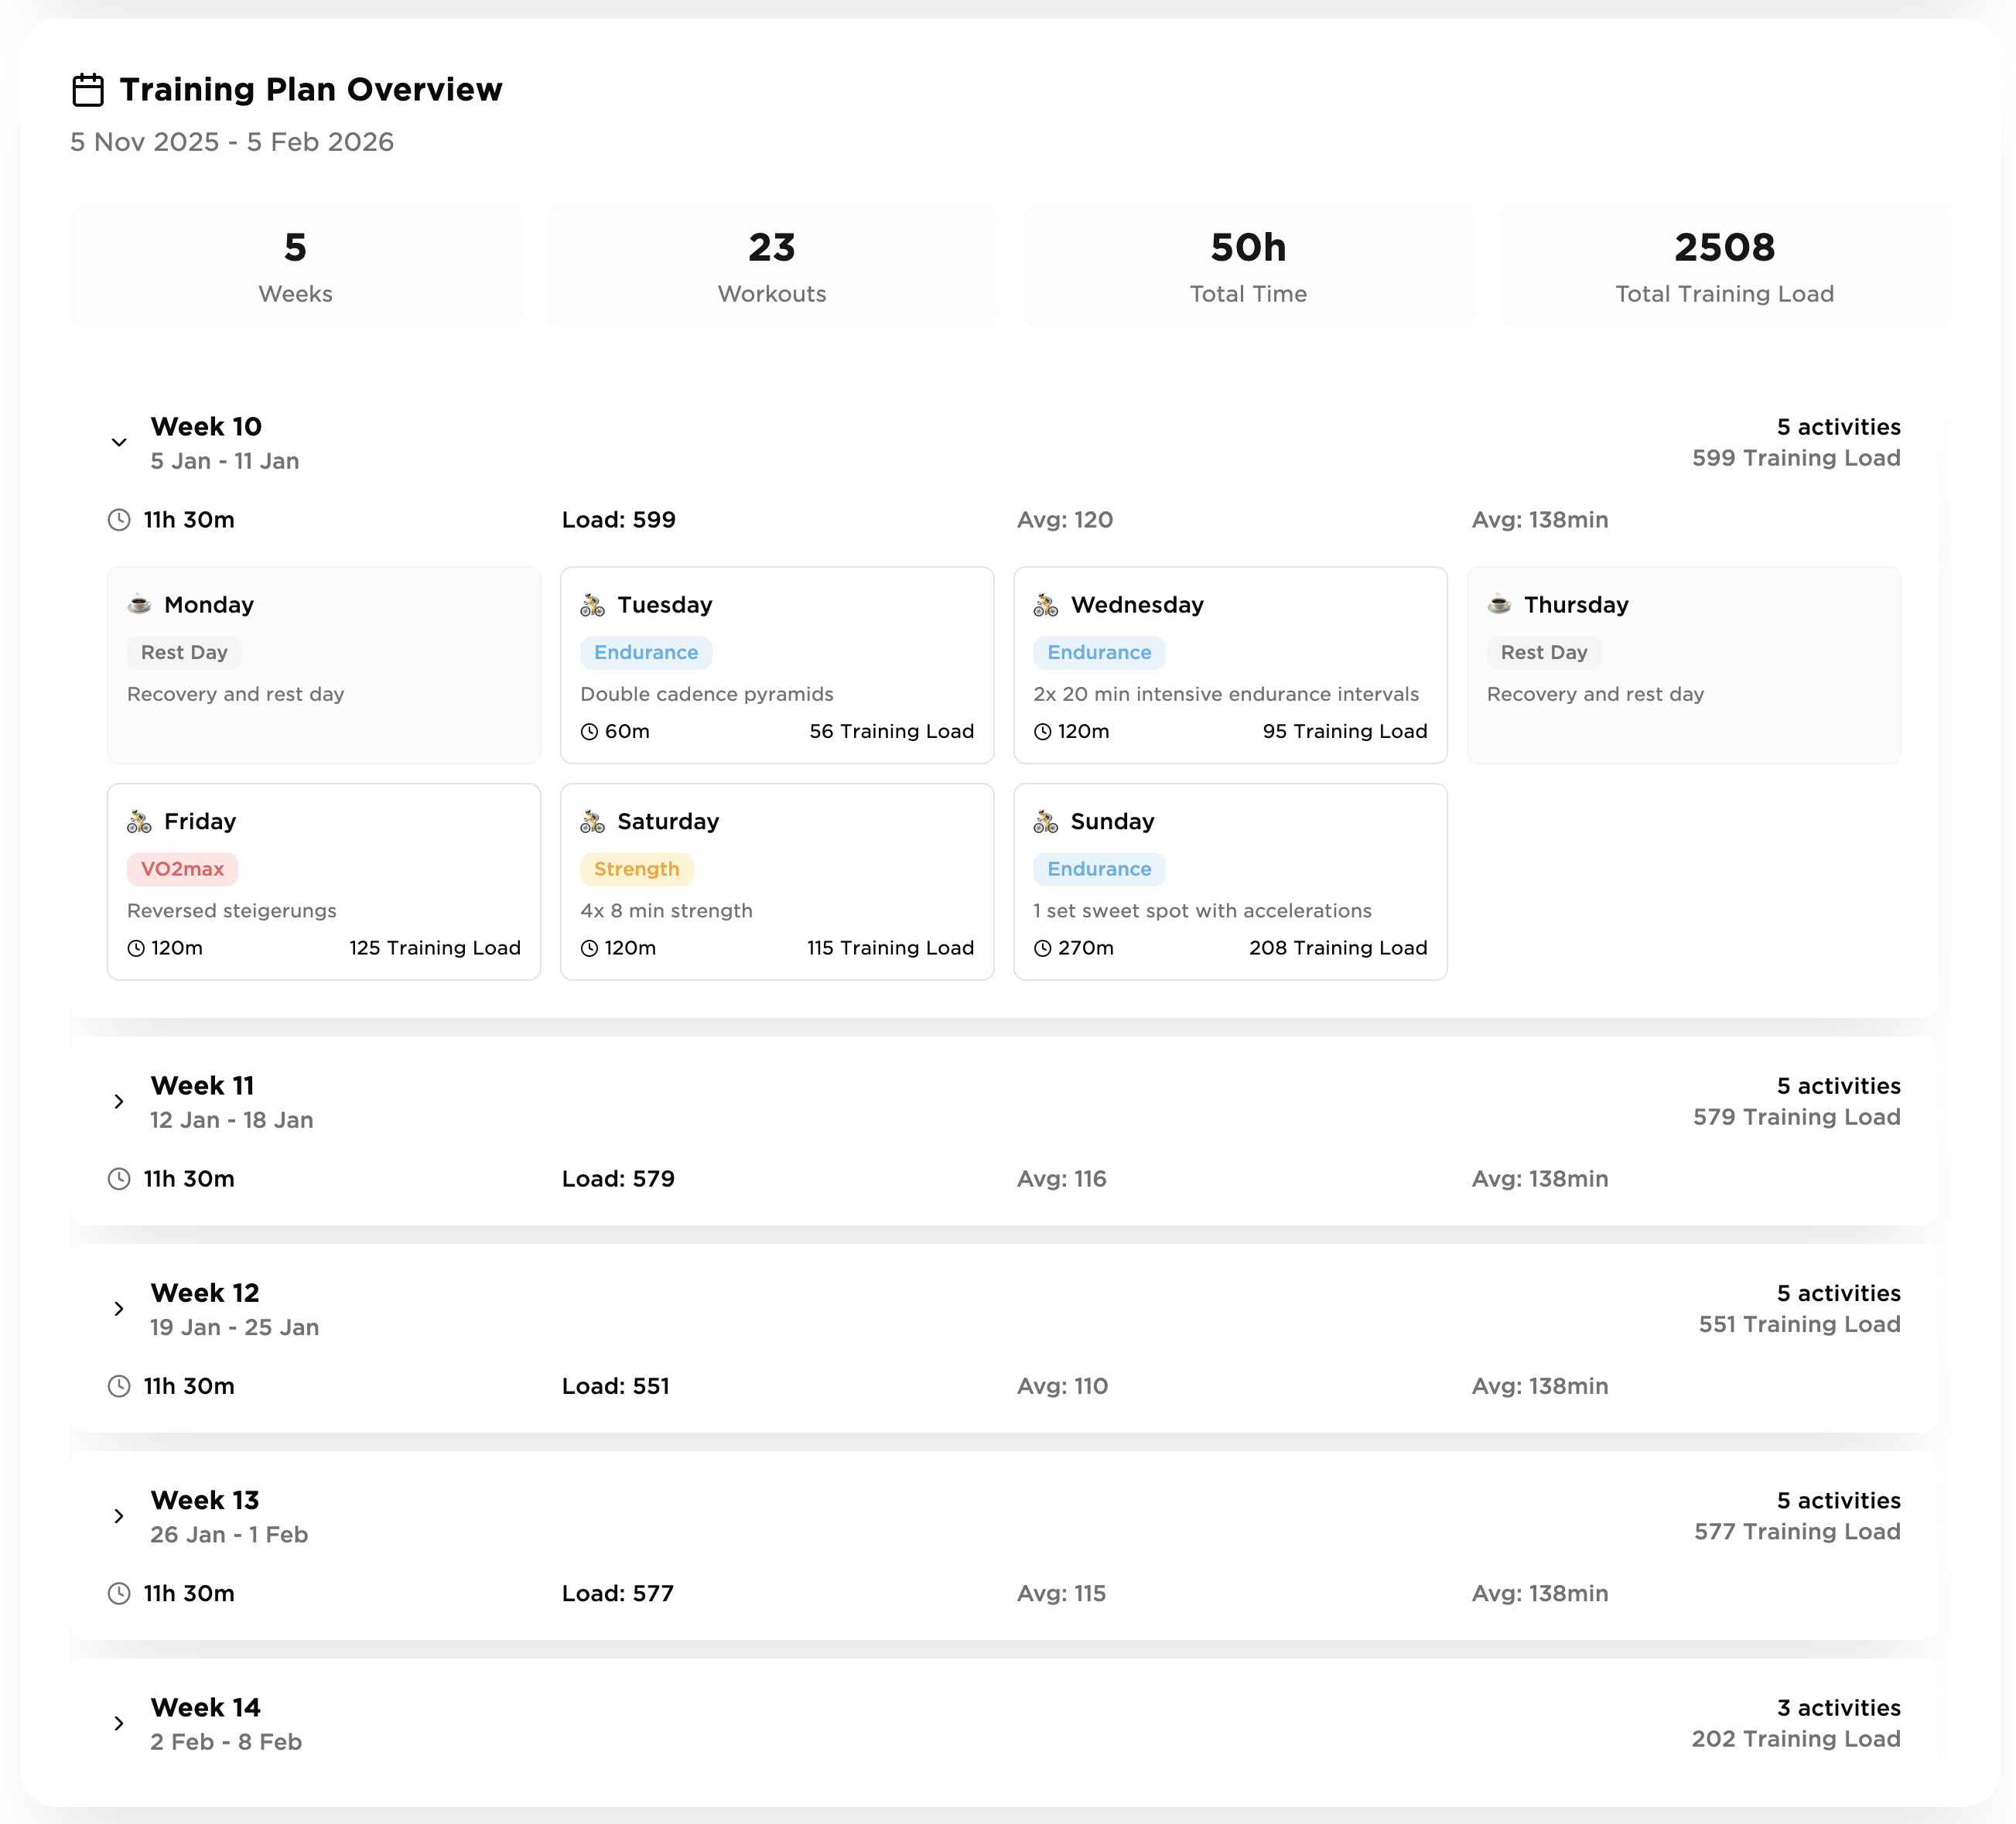
Task: Collapse the Week 10 section
Action: (119, 442)
